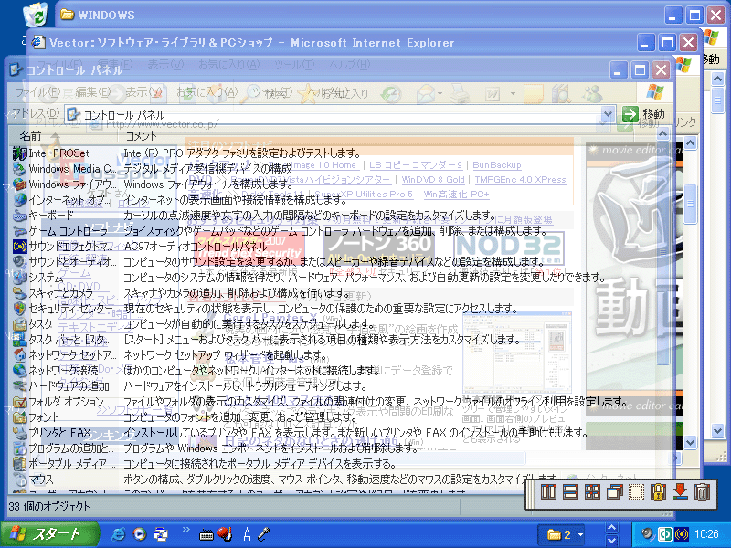Click comment text スキャナやカメラの追加、削除および構成を行います。
The height and width of the screenshot is (548, 731).
[238, 293]
